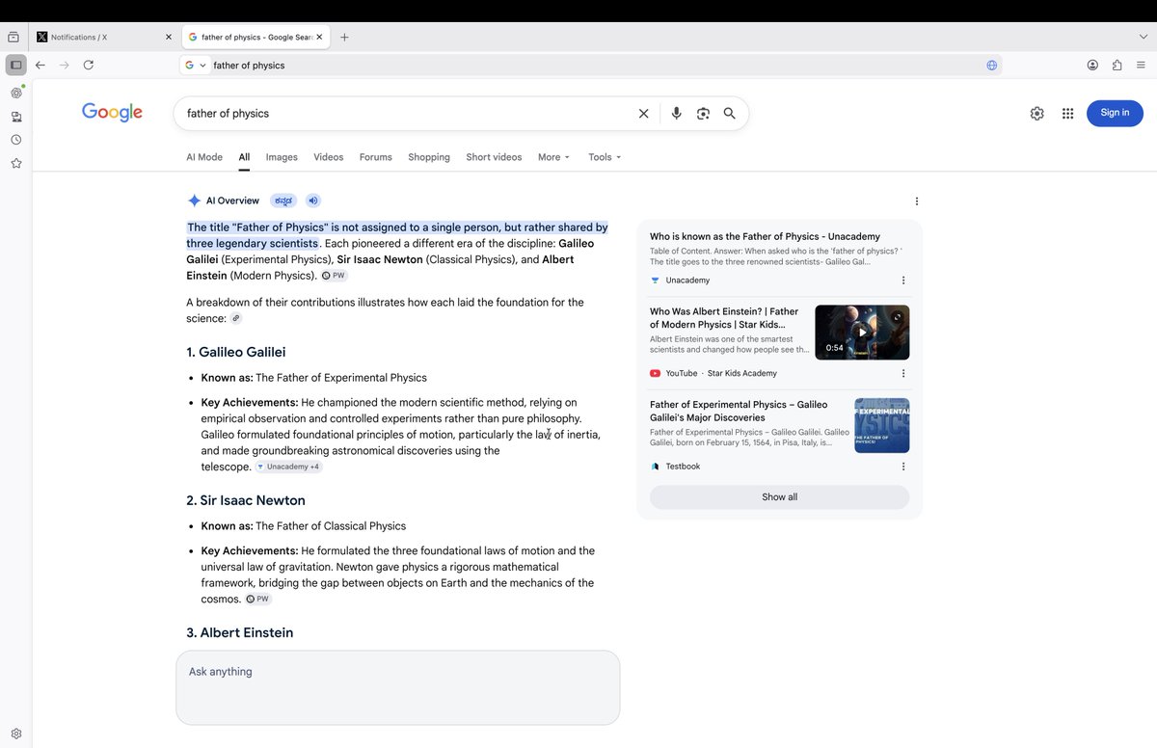This screenshot has width=1157, height=748.
Task: Open the options menu for the YouTube source
Action: (903, 373)
